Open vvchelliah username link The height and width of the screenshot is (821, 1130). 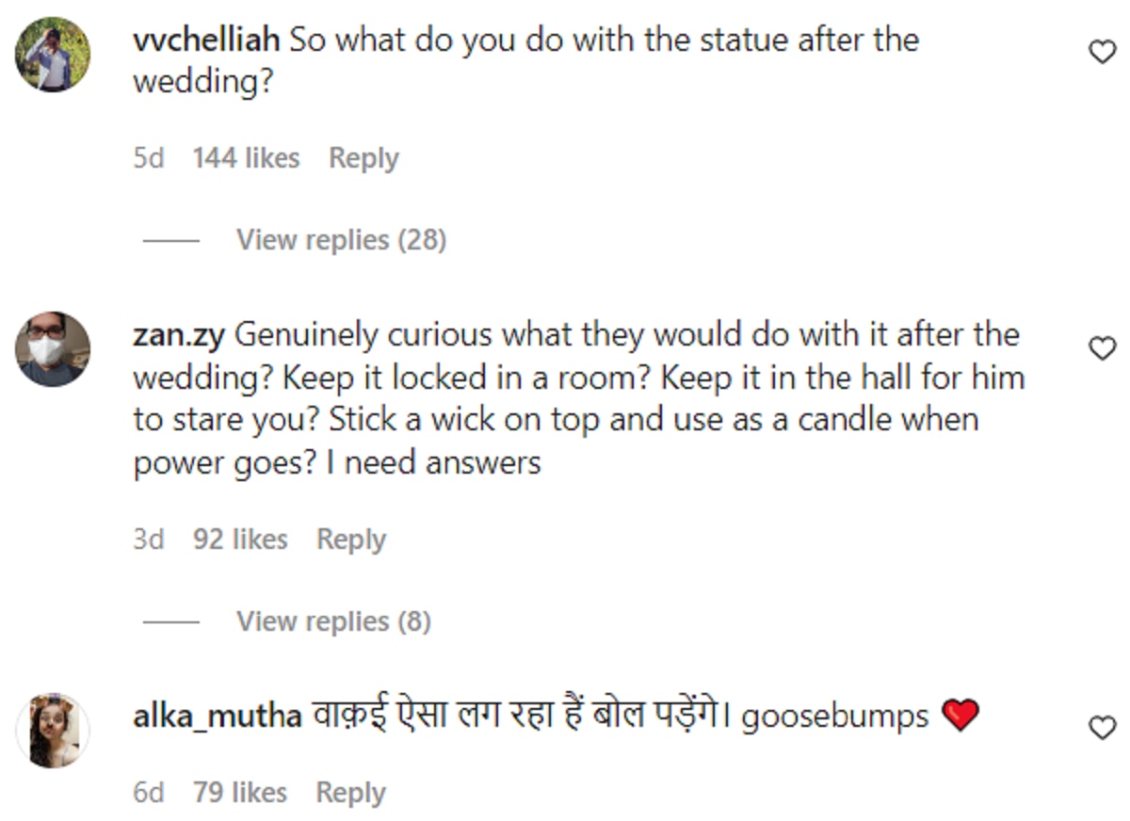[x=207, y=40]
